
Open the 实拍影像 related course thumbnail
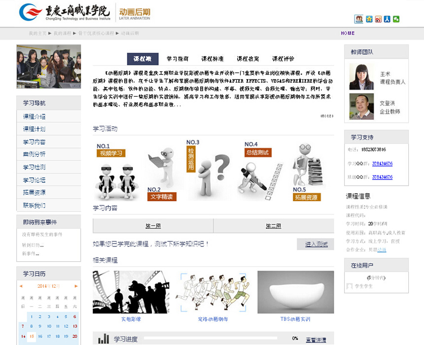tap(131, 292)
